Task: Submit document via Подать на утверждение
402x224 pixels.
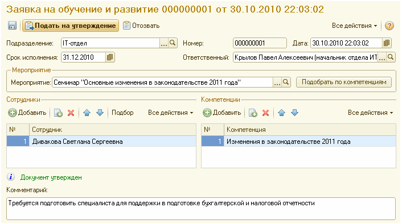Action: tap(71, 26)
